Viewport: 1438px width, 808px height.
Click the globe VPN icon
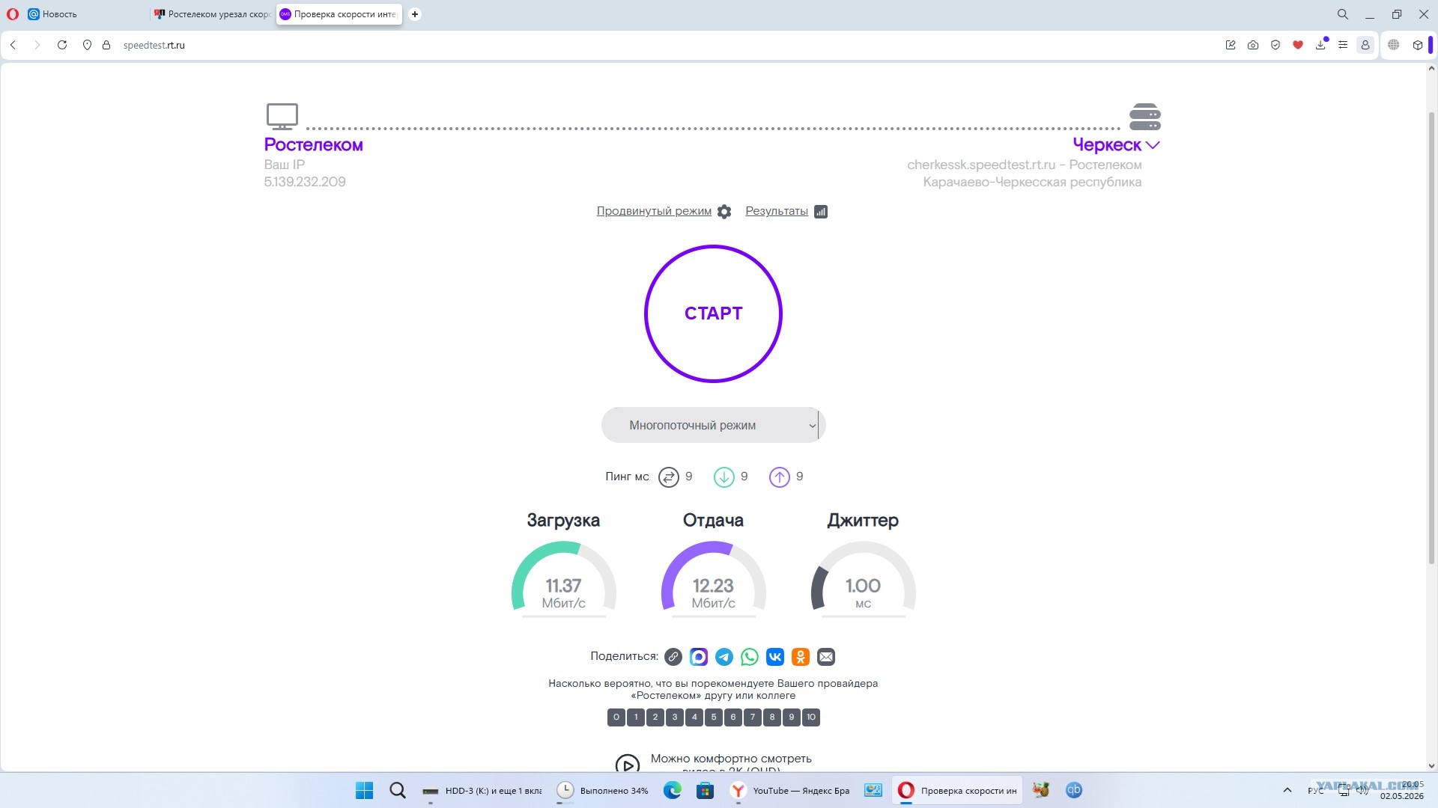point(1394,45)
